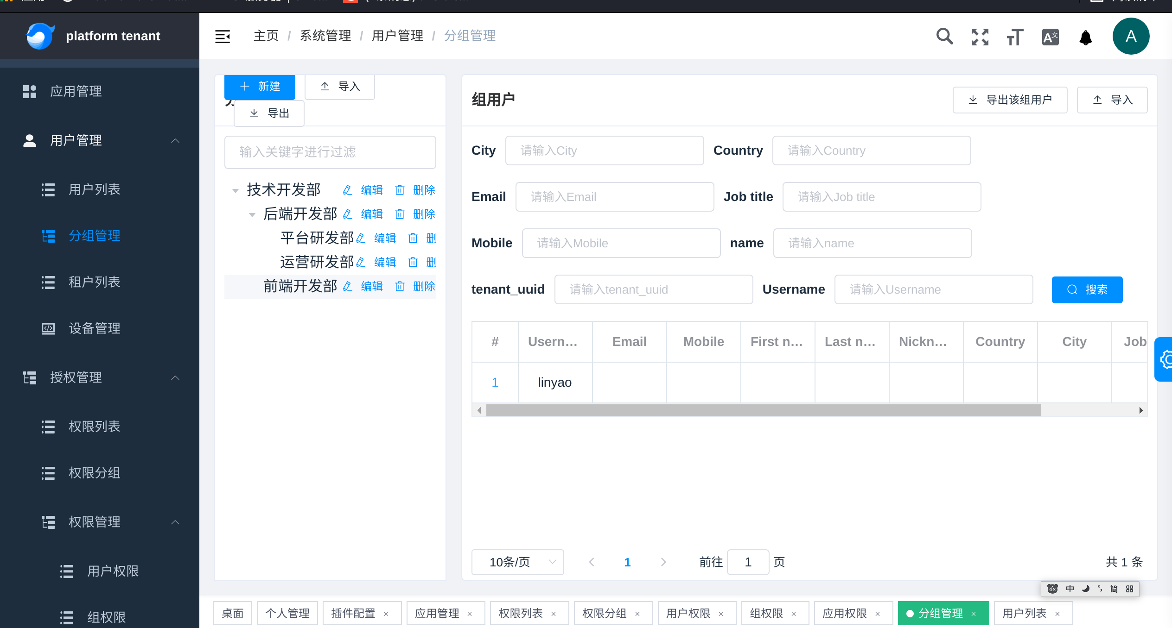Toggle fullscreen with the expand icon

(980, 37)
